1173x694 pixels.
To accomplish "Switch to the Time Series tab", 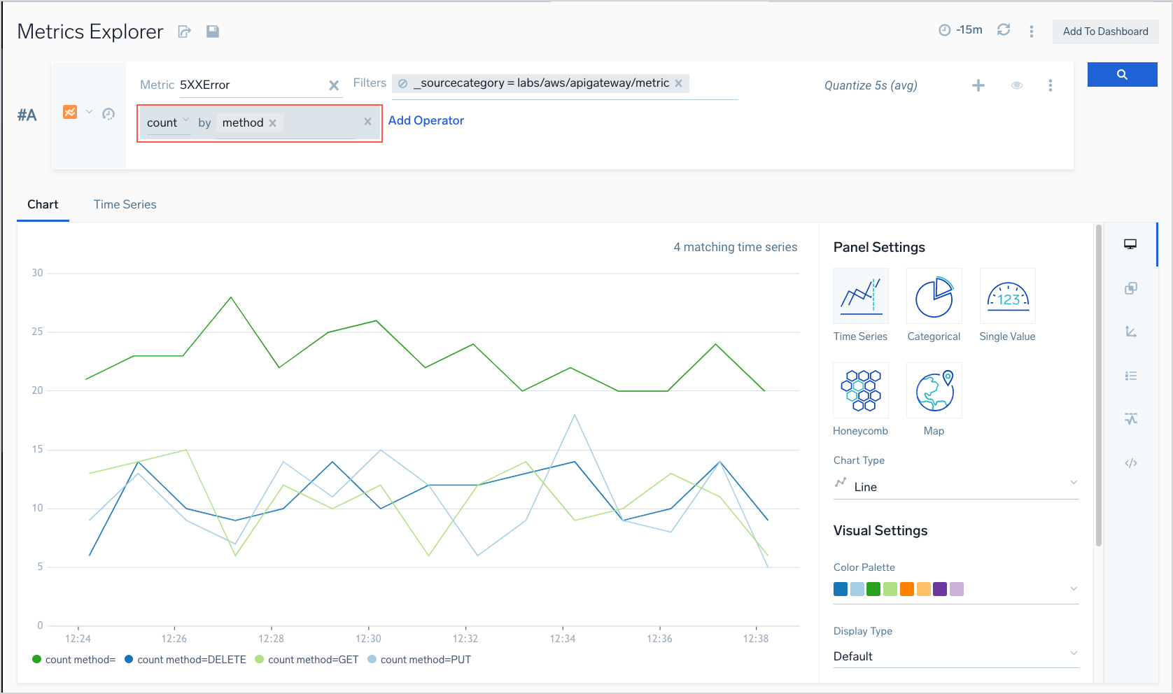I will click(125, 204).
